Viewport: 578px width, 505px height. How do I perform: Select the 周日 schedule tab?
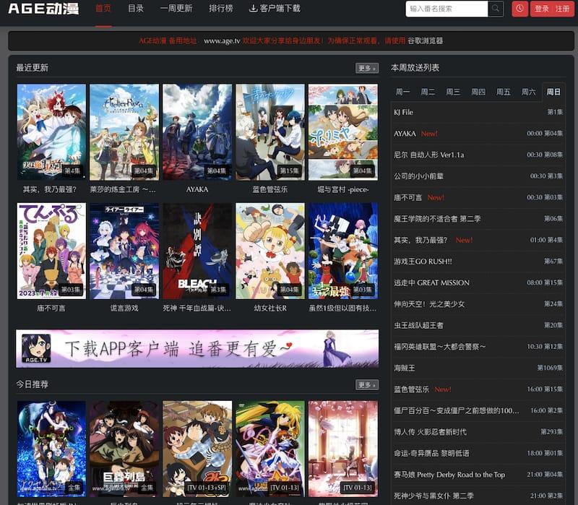coord(553,92)
